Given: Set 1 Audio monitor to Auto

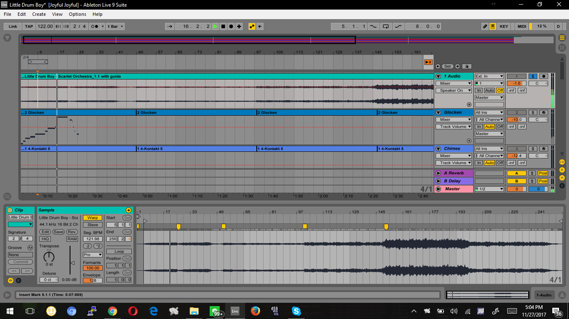Looking at the screenshot, I should click(489, 90).
